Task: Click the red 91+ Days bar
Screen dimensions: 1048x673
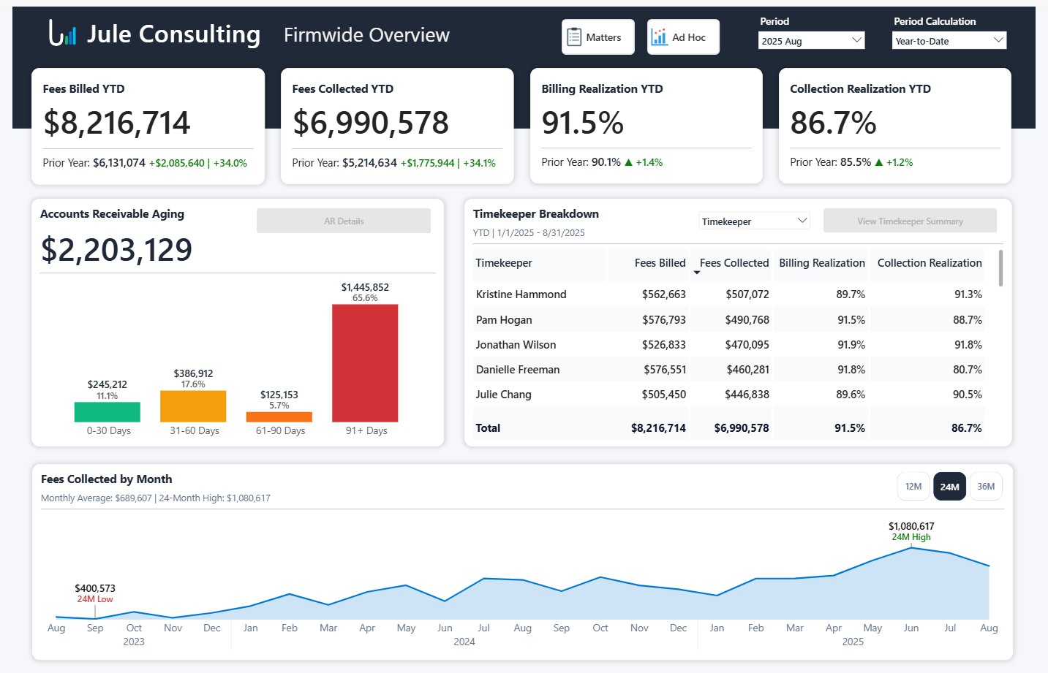Action: click(365, 363)
